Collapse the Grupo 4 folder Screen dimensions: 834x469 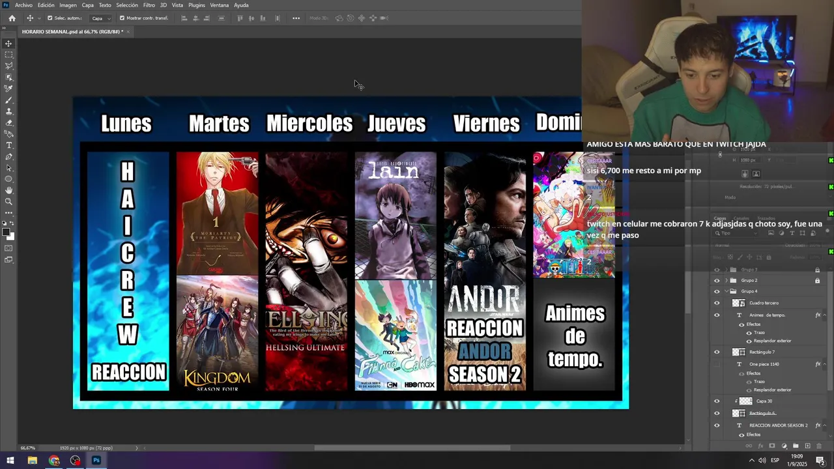tap(726, 291)
